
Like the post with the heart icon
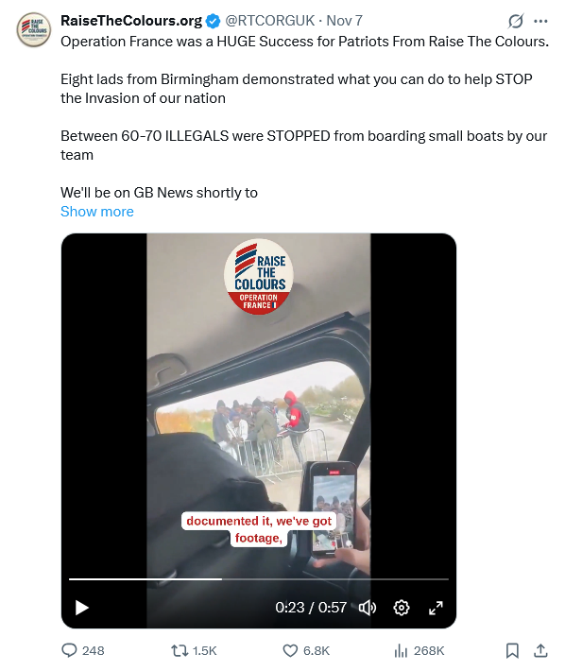click(290, 650)
